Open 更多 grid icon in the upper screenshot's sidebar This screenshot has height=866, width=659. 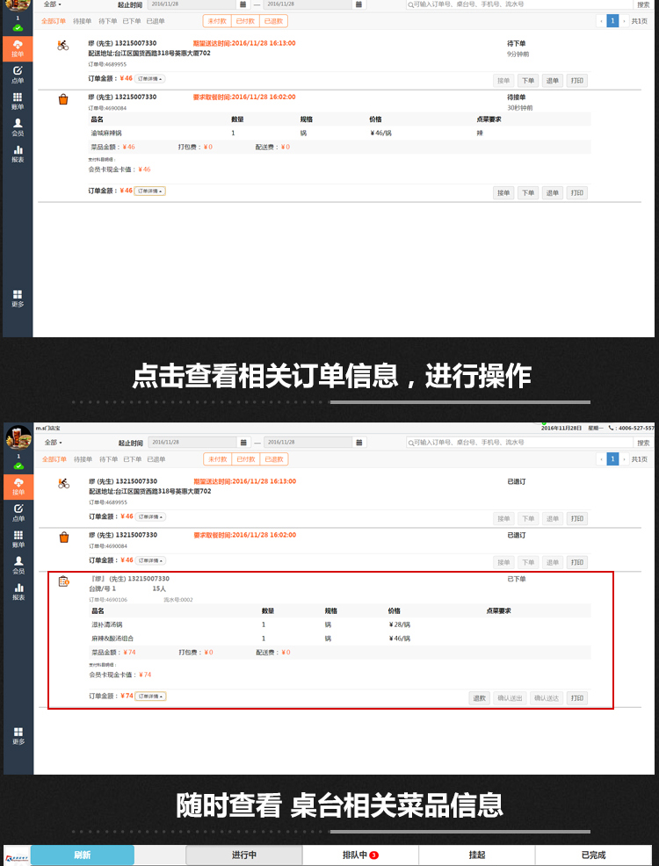coord(18,299)
